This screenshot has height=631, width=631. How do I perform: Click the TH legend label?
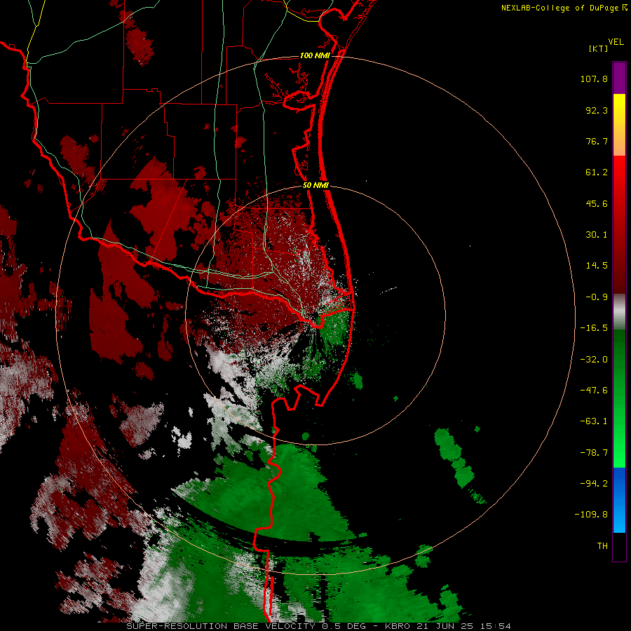point(602,546)
